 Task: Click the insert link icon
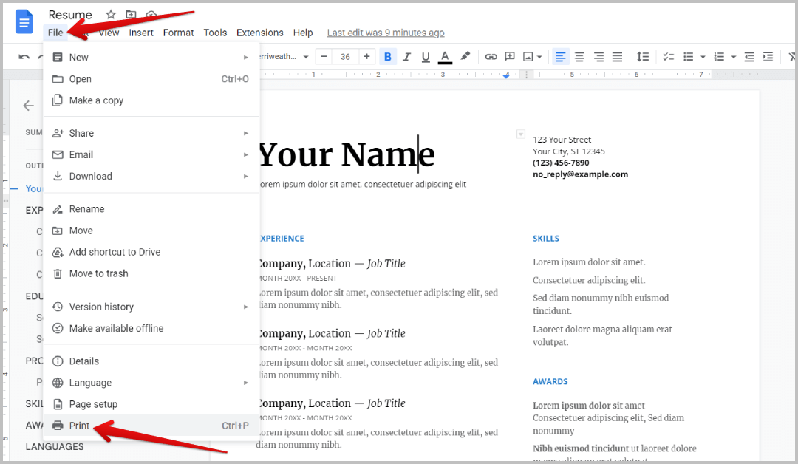click(491, 57)
